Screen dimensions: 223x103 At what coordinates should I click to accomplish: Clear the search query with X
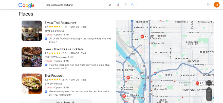[x=110, y=5]
